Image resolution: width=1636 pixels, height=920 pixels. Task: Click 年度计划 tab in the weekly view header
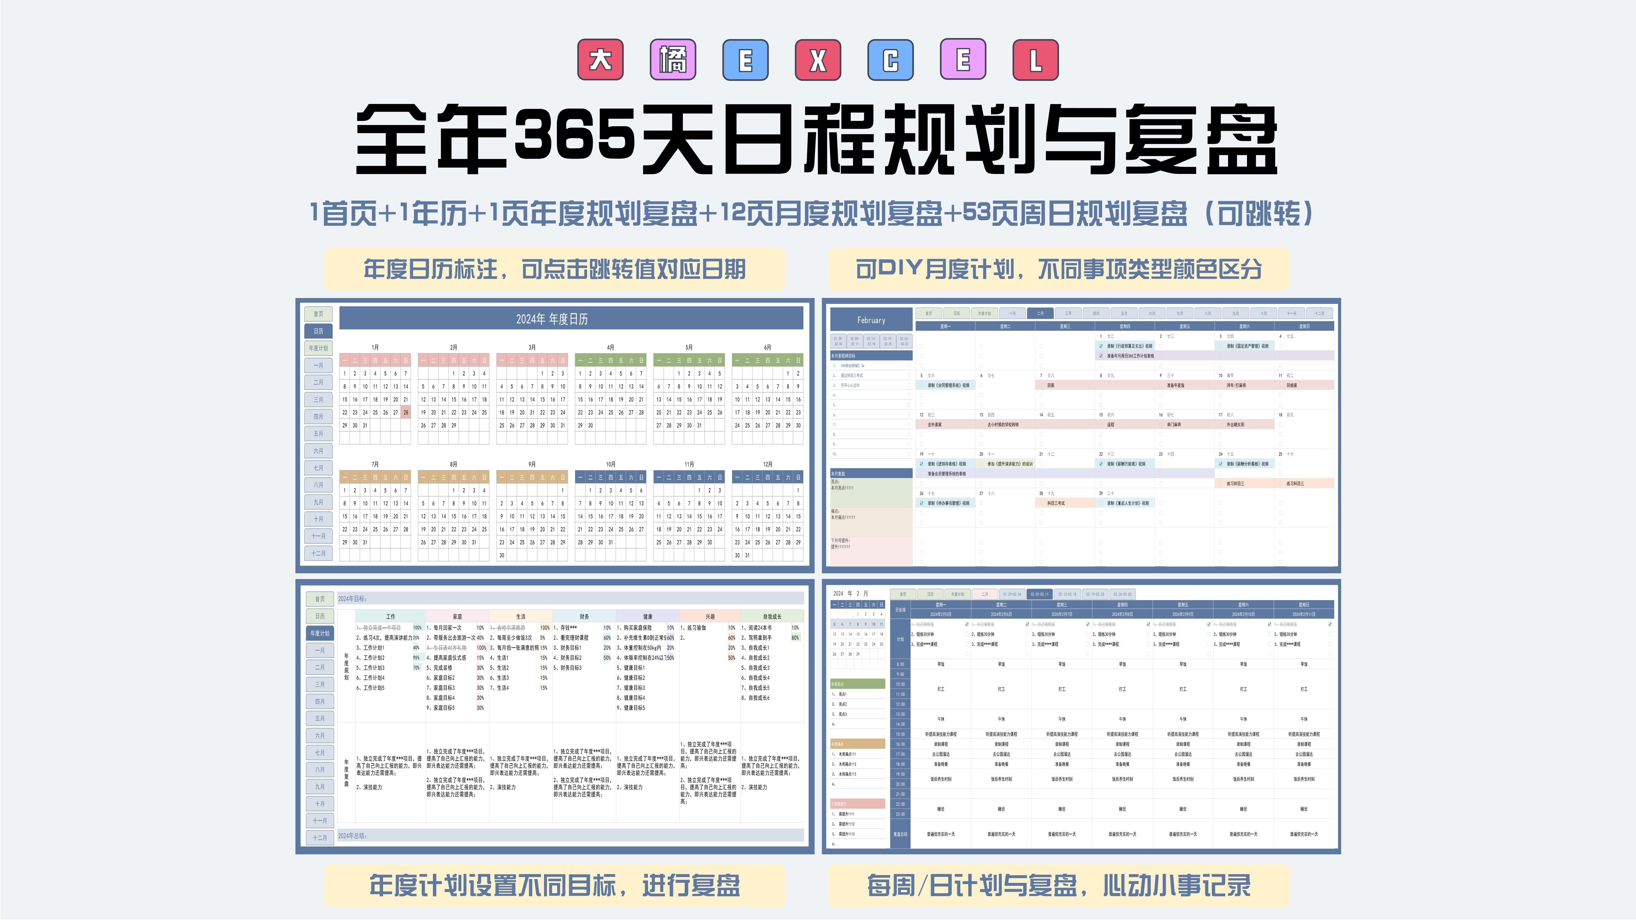coord(958,594)
